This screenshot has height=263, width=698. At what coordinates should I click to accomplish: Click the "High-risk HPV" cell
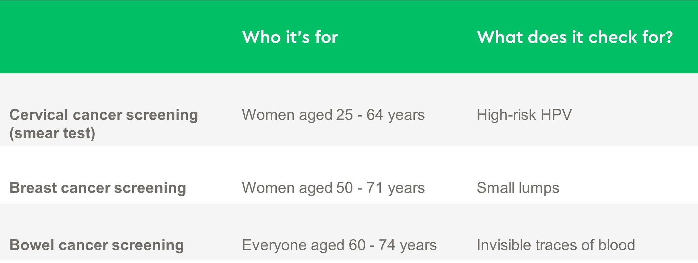point(524,115)
